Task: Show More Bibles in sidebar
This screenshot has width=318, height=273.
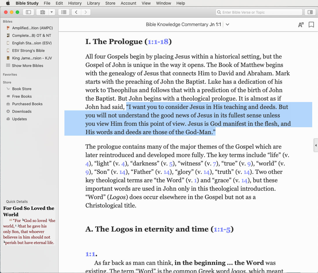Action: pyautogui.click(x=27, y=65)
